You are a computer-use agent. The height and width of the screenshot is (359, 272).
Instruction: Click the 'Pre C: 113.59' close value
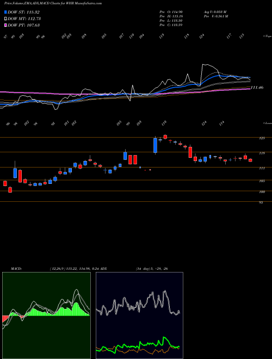[171, 25]
